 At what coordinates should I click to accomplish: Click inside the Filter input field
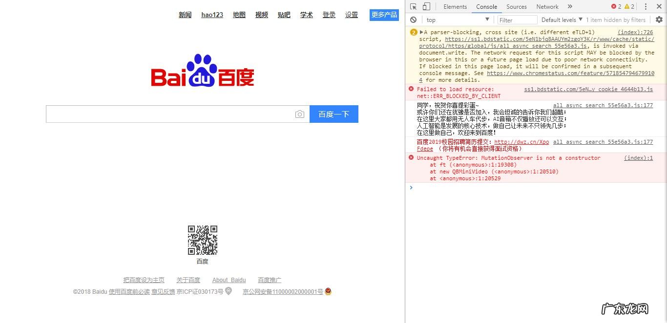(517, 19)
